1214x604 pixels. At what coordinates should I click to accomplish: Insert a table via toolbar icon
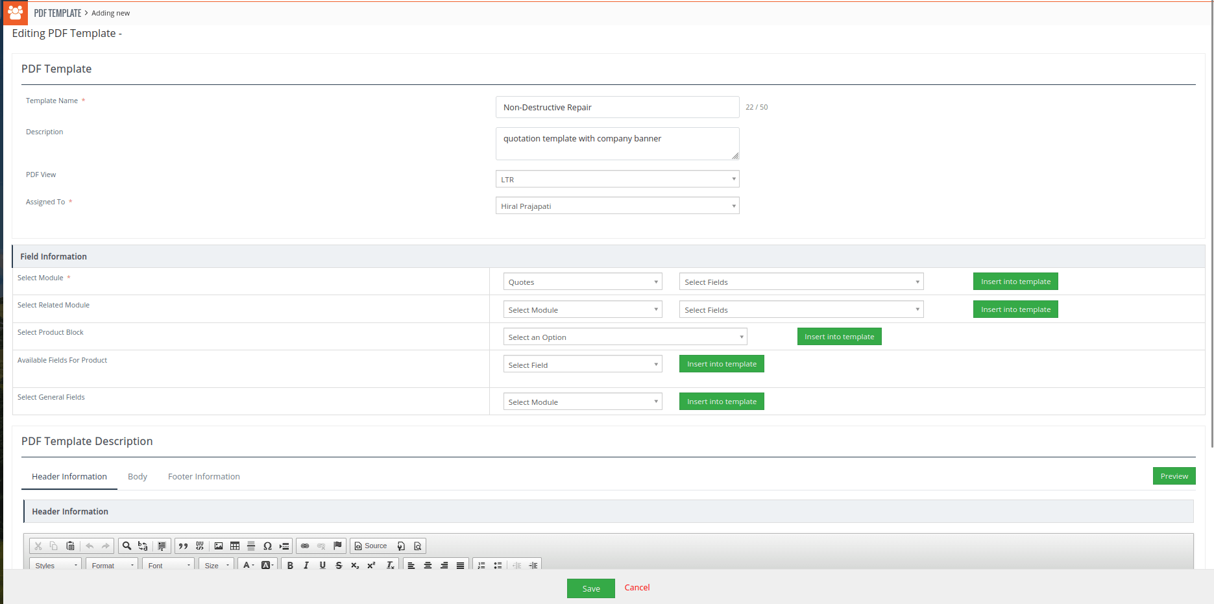(x=235, y=546)
